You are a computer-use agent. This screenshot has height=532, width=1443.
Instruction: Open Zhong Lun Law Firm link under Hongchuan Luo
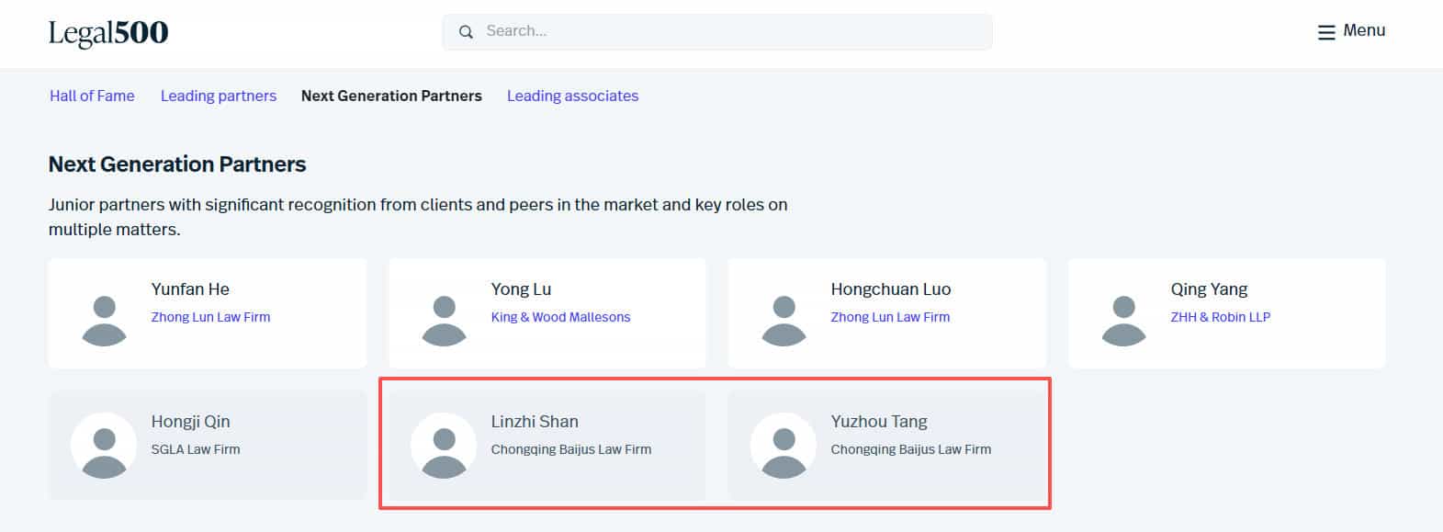[x=890, y=317]
